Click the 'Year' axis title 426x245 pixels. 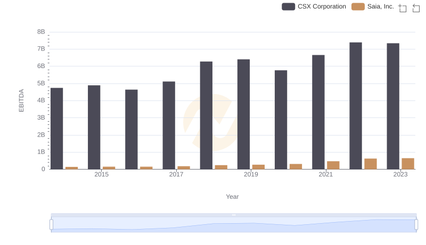pyautogui.click(x=232, y=197)
